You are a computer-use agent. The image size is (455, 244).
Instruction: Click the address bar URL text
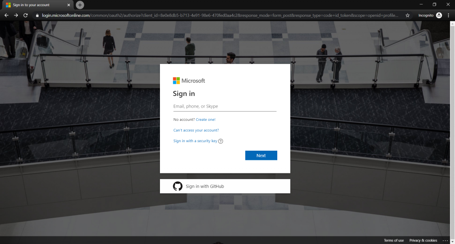pyautogui.click(x=220, y=16)
